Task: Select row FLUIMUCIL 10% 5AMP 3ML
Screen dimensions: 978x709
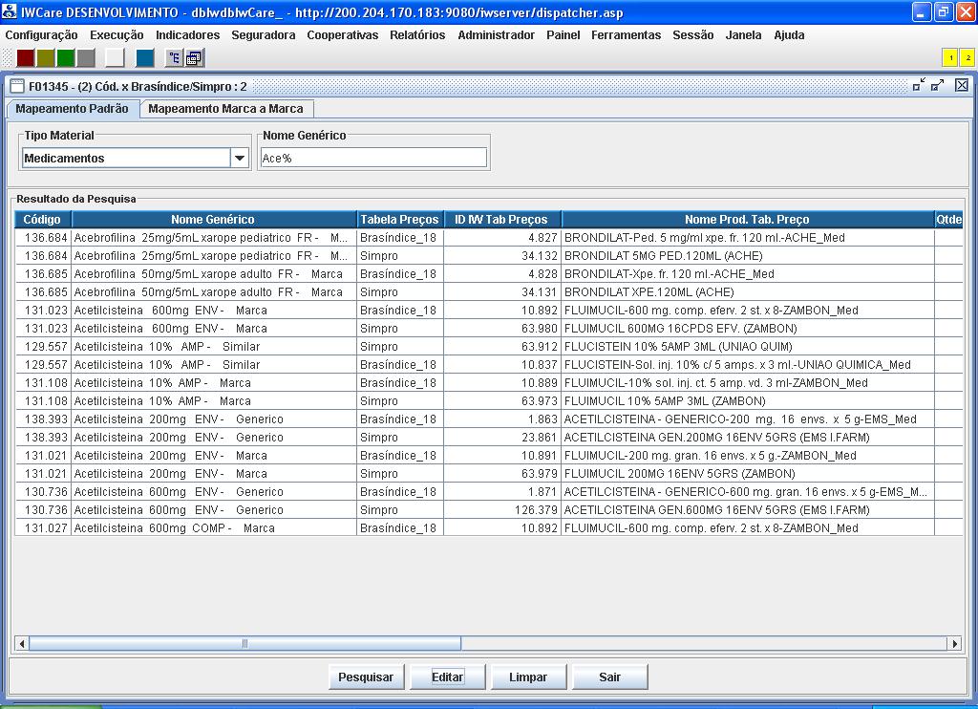Action: coord(488,400)
